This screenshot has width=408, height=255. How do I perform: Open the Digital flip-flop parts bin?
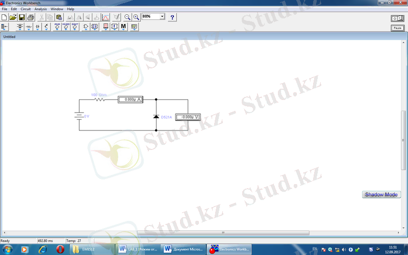[94, 27]
